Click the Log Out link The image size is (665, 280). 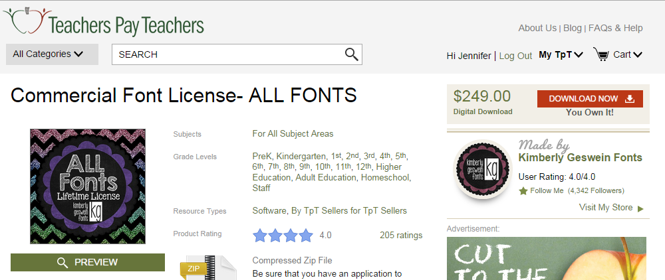coord(515,56)
